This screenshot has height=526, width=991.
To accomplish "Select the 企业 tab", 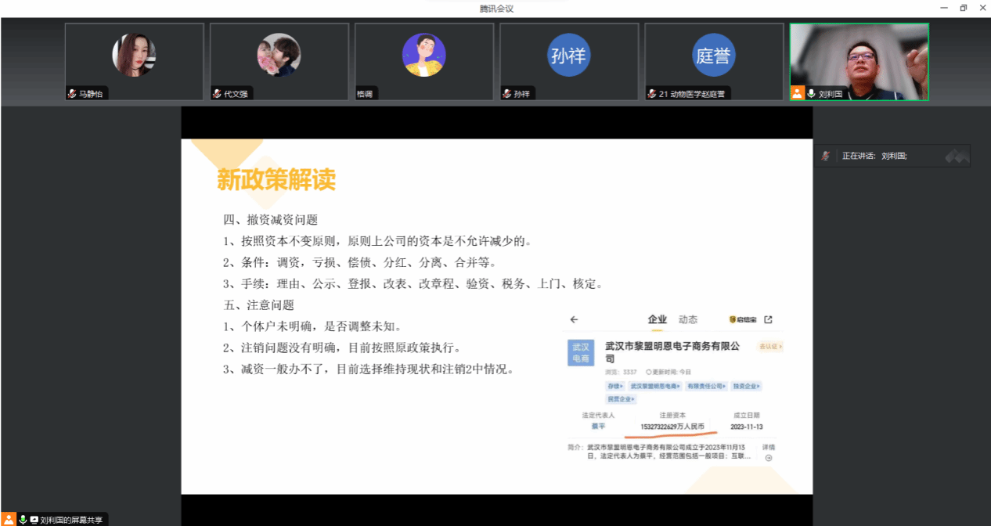I will click(x=657, y=319).
